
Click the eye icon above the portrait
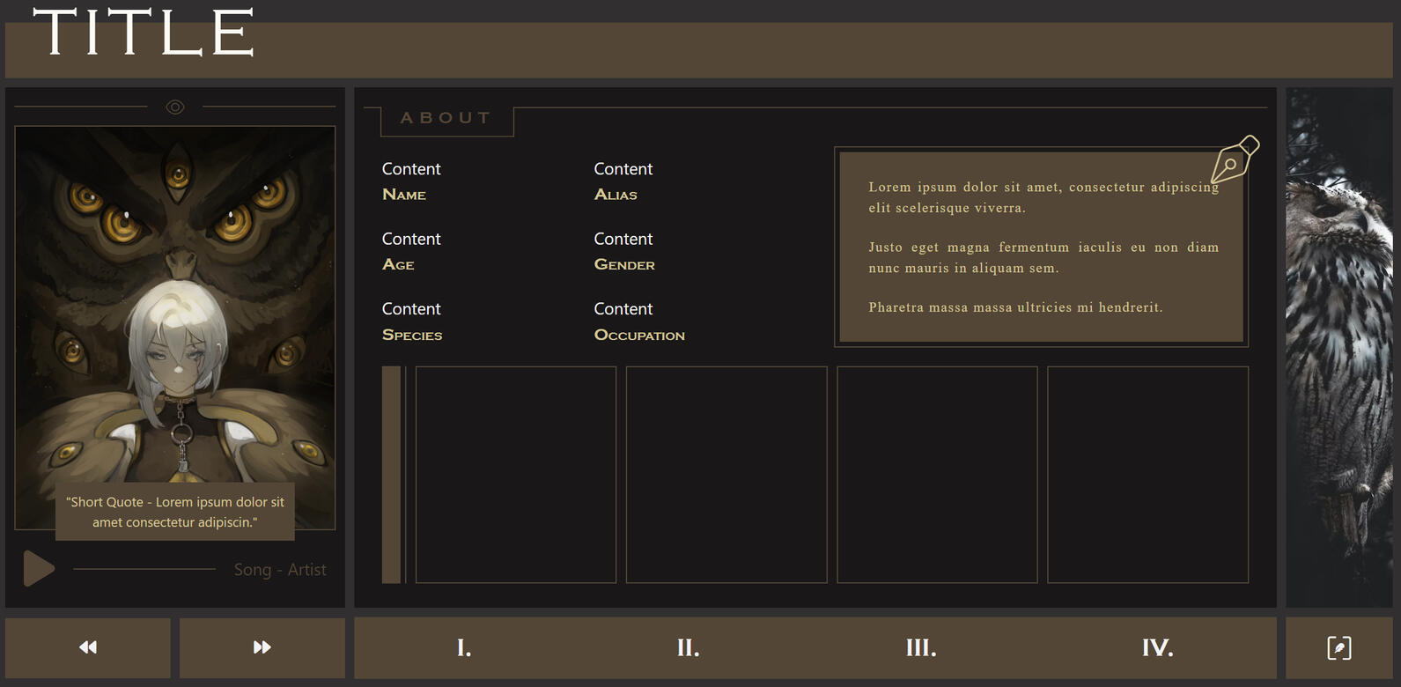coord(175,107)
